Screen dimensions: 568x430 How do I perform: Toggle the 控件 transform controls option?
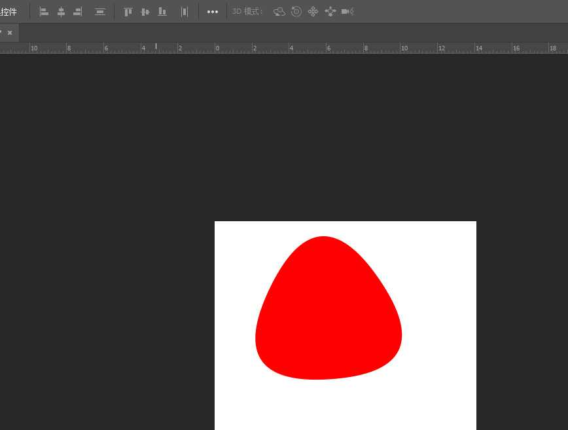[9, 12]
